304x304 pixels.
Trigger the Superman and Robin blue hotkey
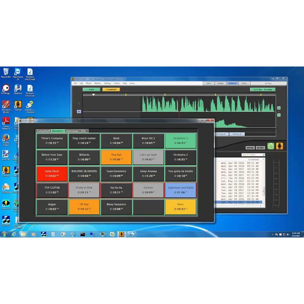point(180,190)
